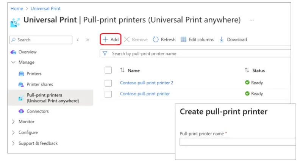Click the filter funnel icon
This screenshot has height=162, width=303.
click(x=105, y=53)
